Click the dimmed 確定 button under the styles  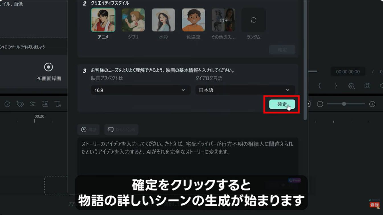pos(282,50)
